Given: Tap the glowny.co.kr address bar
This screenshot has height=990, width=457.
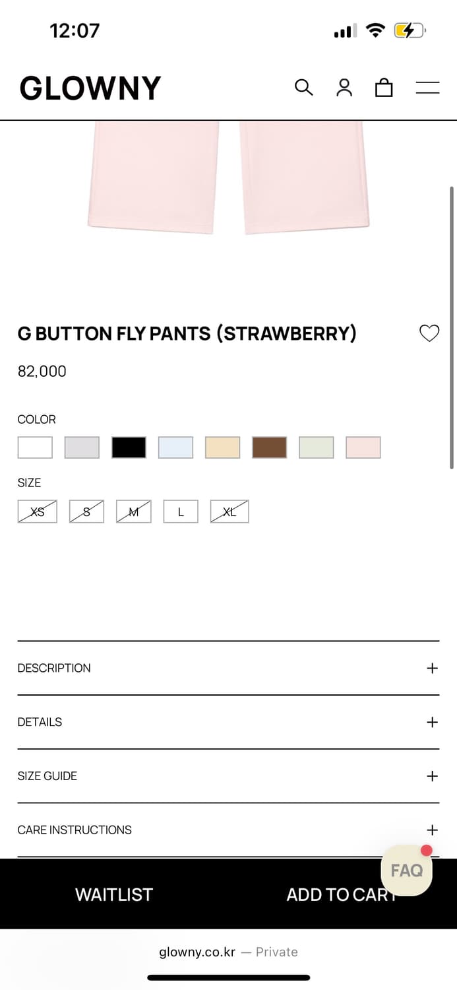Looking at the screenshot, I should coord(228,952).
